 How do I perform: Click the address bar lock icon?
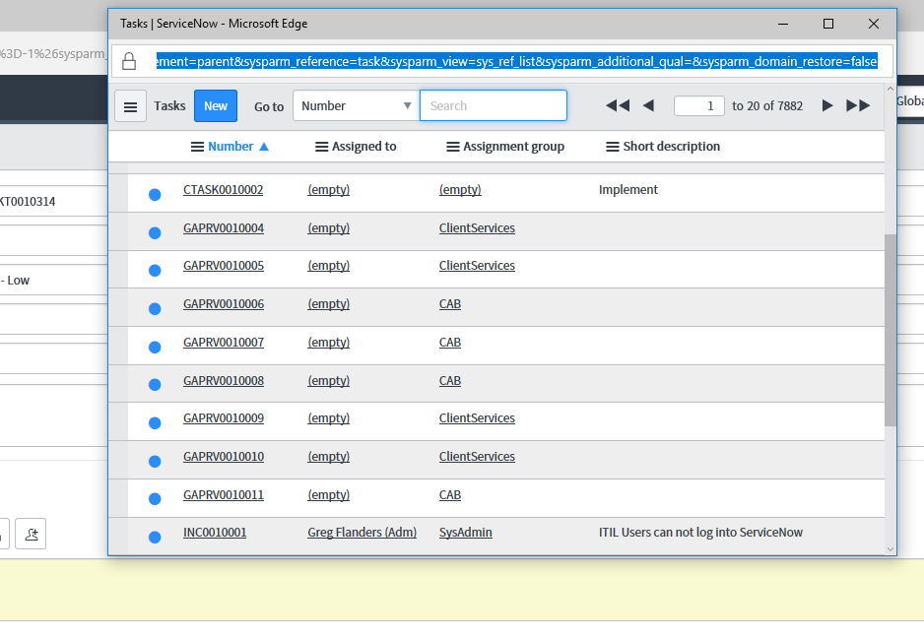point(129,62)
